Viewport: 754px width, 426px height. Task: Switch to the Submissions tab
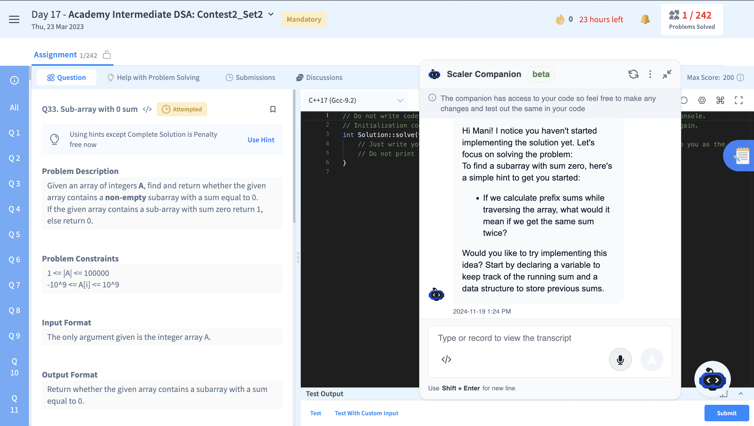(250, 78)
